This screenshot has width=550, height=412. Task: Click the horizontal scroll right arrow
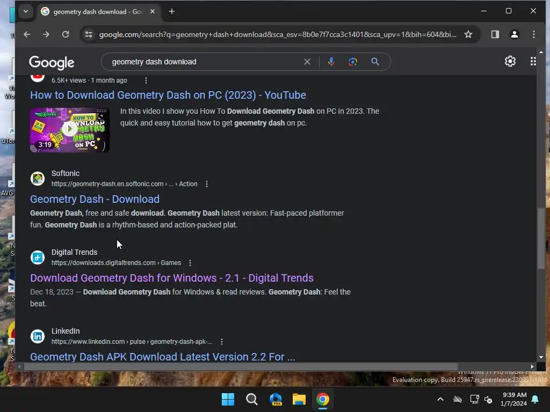(x=532, y=367)
